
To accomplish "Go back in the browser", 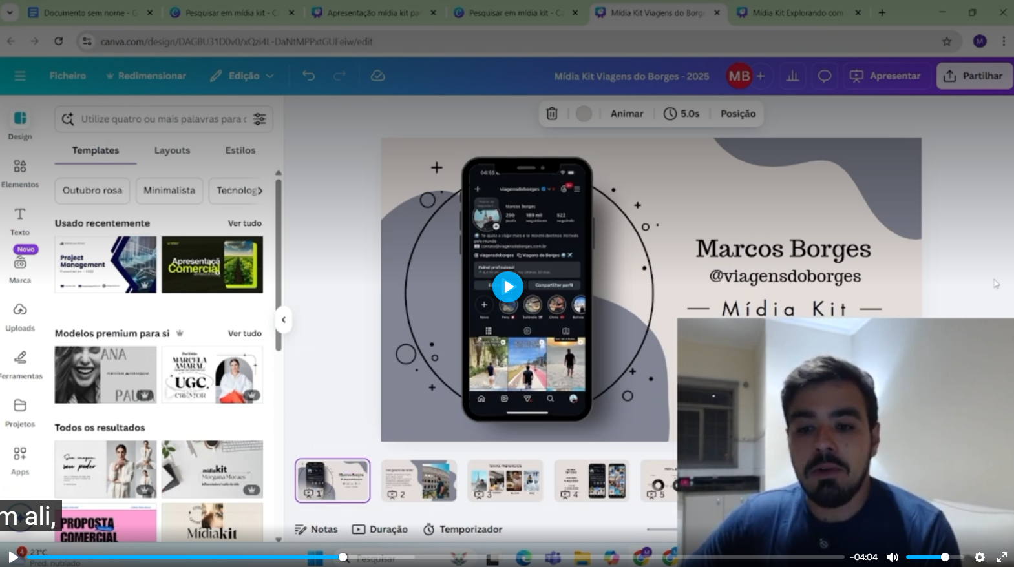I will point(11,41).
